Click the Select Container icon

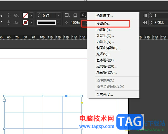[x=9, y=15]
